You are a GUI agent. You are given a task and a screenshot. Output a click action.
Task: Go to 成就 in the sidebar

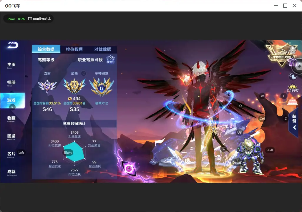(x=11, y=172)
